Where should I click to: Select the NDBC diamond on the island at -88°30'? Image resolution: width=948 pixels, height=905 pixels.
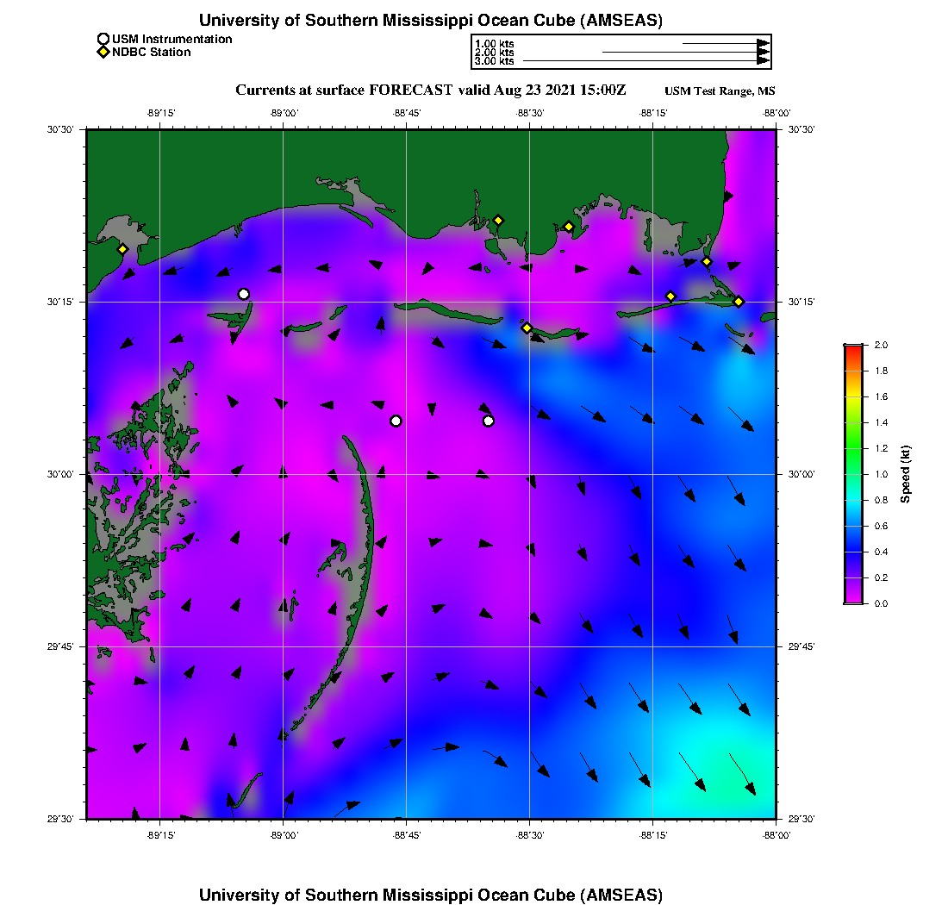527,328
